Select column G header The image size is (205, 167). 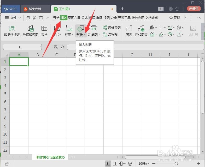pyautogui.click(x=132, y=55)
